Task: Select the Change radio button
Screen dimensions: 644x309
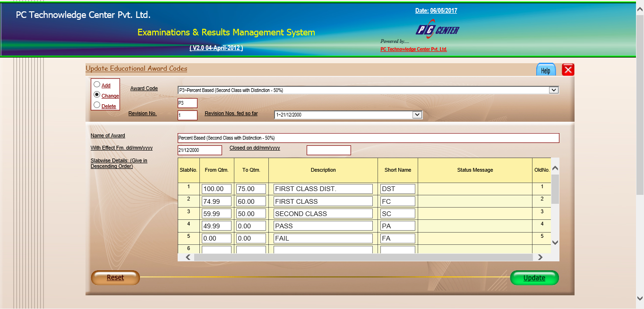Action: (97, 95)
